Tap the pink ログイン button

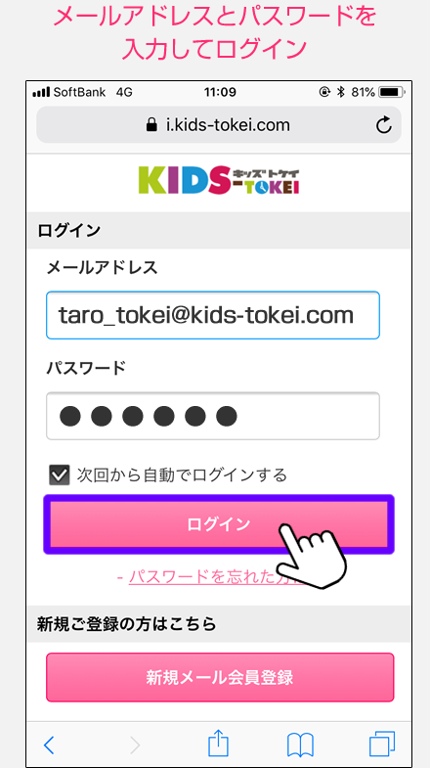pos(219,524)
